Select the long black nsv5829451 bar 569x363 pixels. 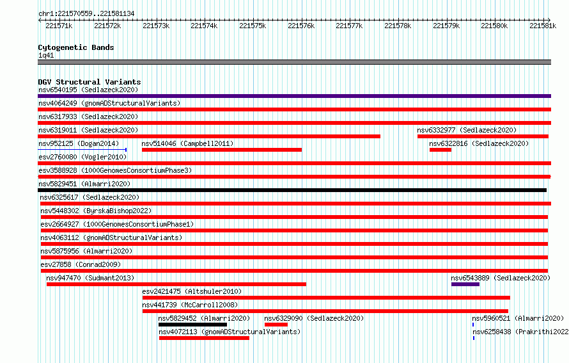coord(292,190)
